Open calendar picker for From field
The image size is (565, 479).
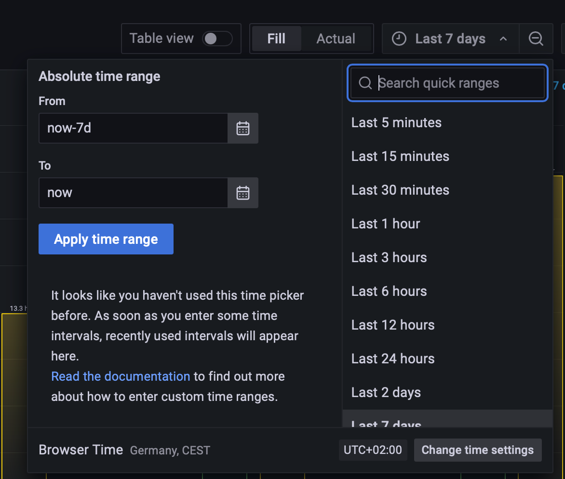coord(243,128)
